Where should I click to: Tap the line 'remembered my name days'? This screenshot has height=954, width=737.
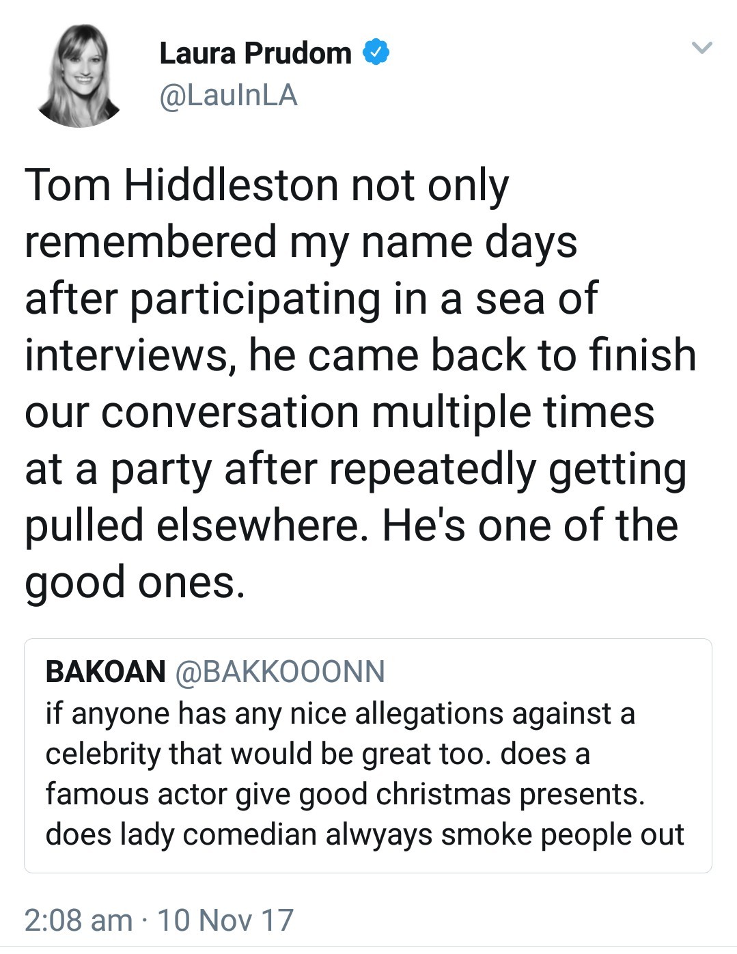coord(301,244)
